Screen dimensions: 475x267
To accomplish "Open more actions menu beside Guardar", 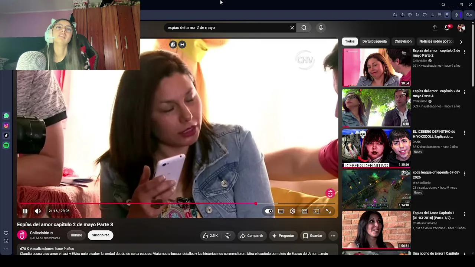I will (x=333, y=236).
